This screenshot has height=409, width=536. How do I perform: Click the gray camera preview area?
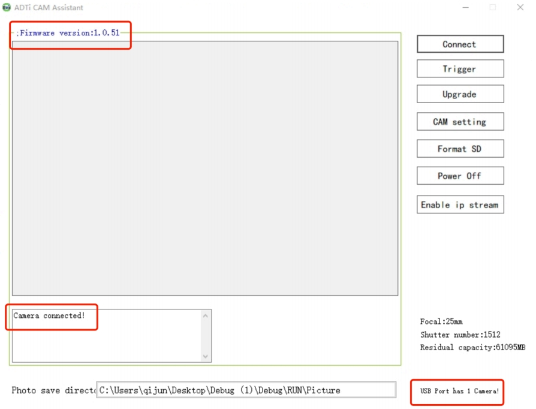pos(204,168)
